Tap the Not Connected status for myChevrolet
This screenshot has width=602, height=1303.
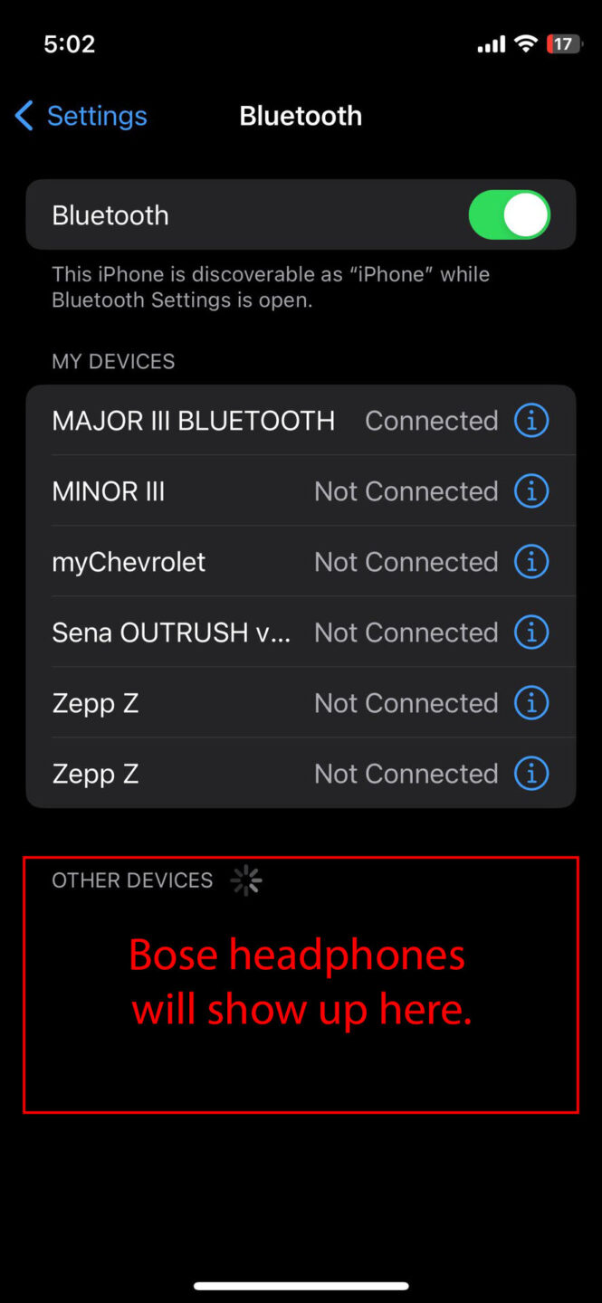(406, 562)
